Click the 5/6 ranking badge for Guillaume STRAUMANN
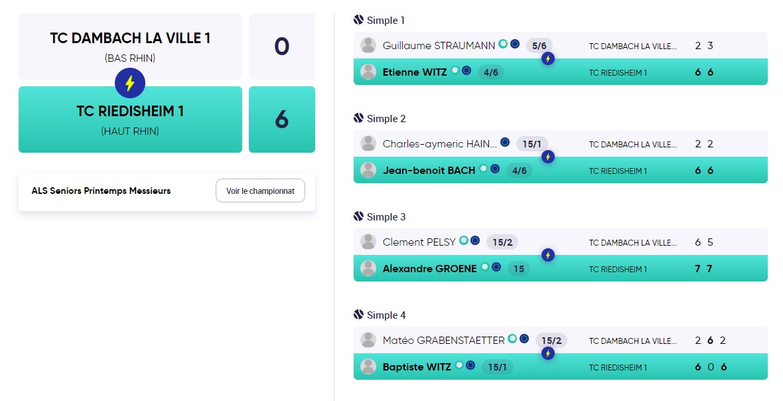This screenshot has height=401, width=783. (539, 46)
